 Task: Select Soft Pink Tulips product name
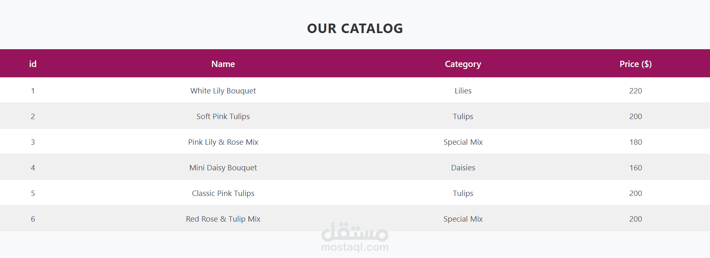click(223, 116)
